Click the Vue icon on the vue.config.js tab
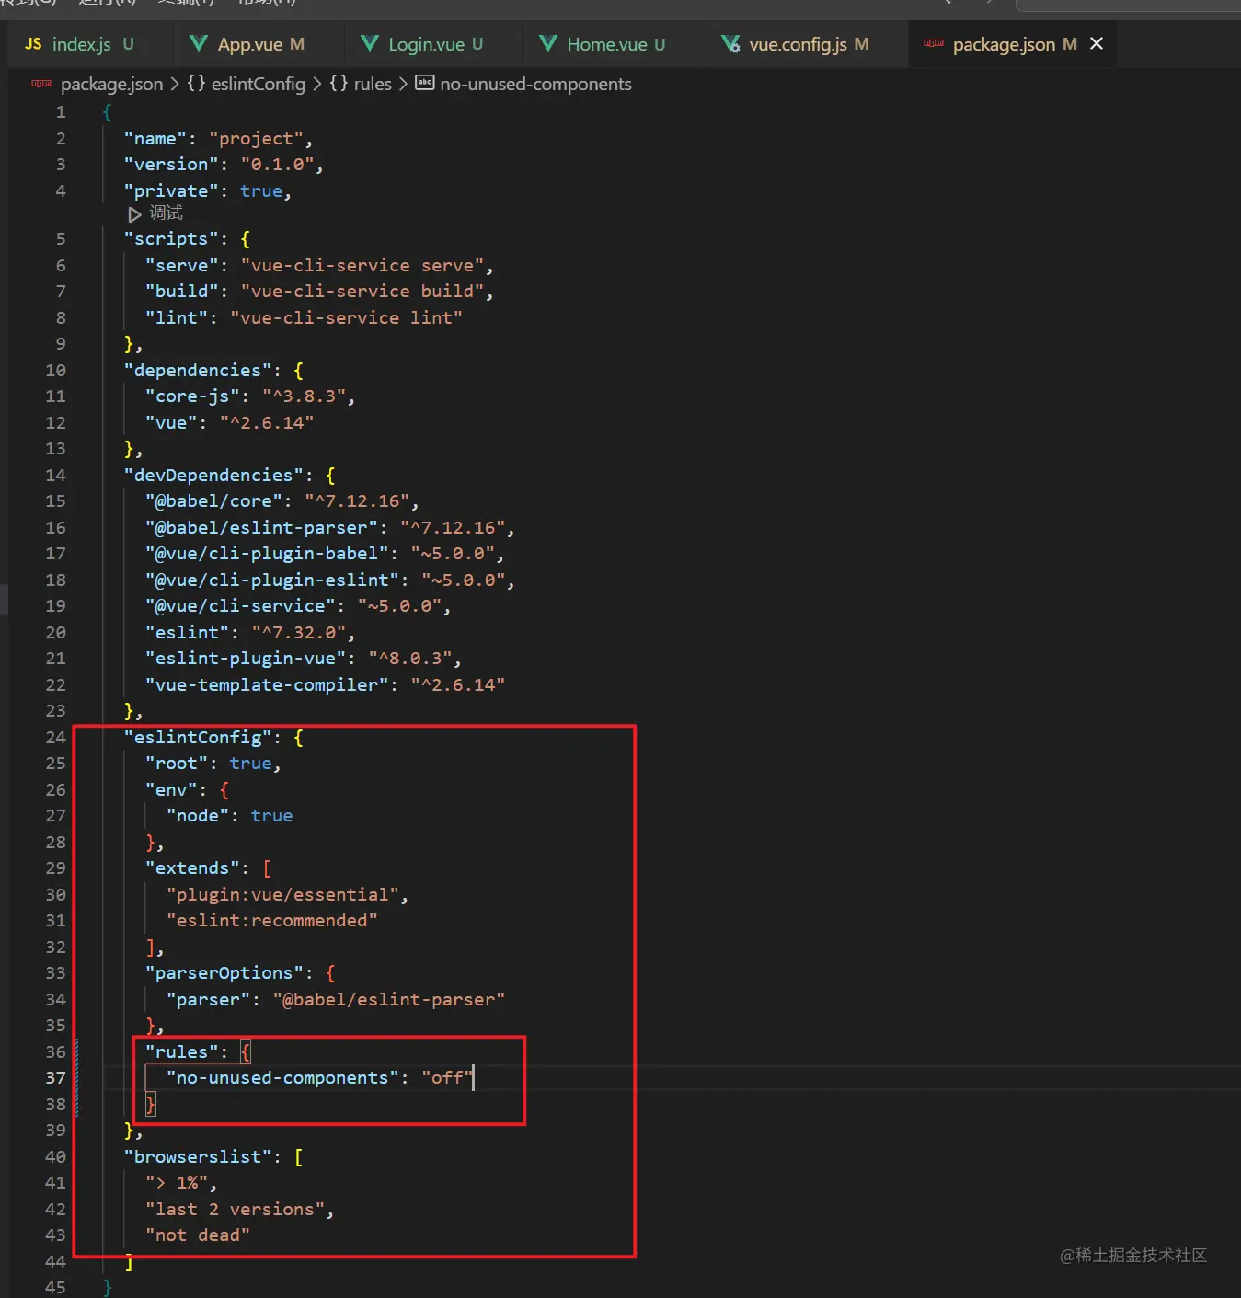 coord(730,43)
